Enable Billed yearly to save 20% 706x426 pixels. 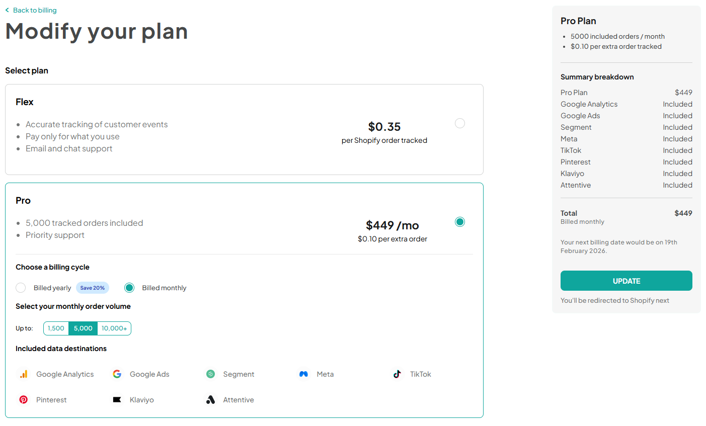click(21, 287)
